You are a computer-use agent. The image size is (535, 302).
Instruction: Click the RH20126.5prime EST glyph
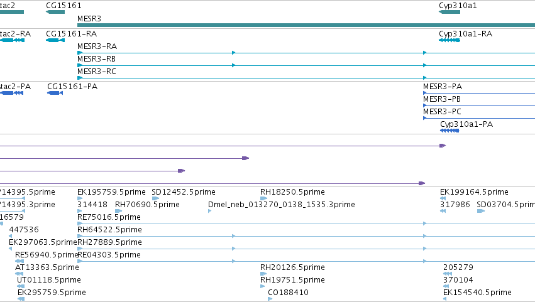[263, 274]
